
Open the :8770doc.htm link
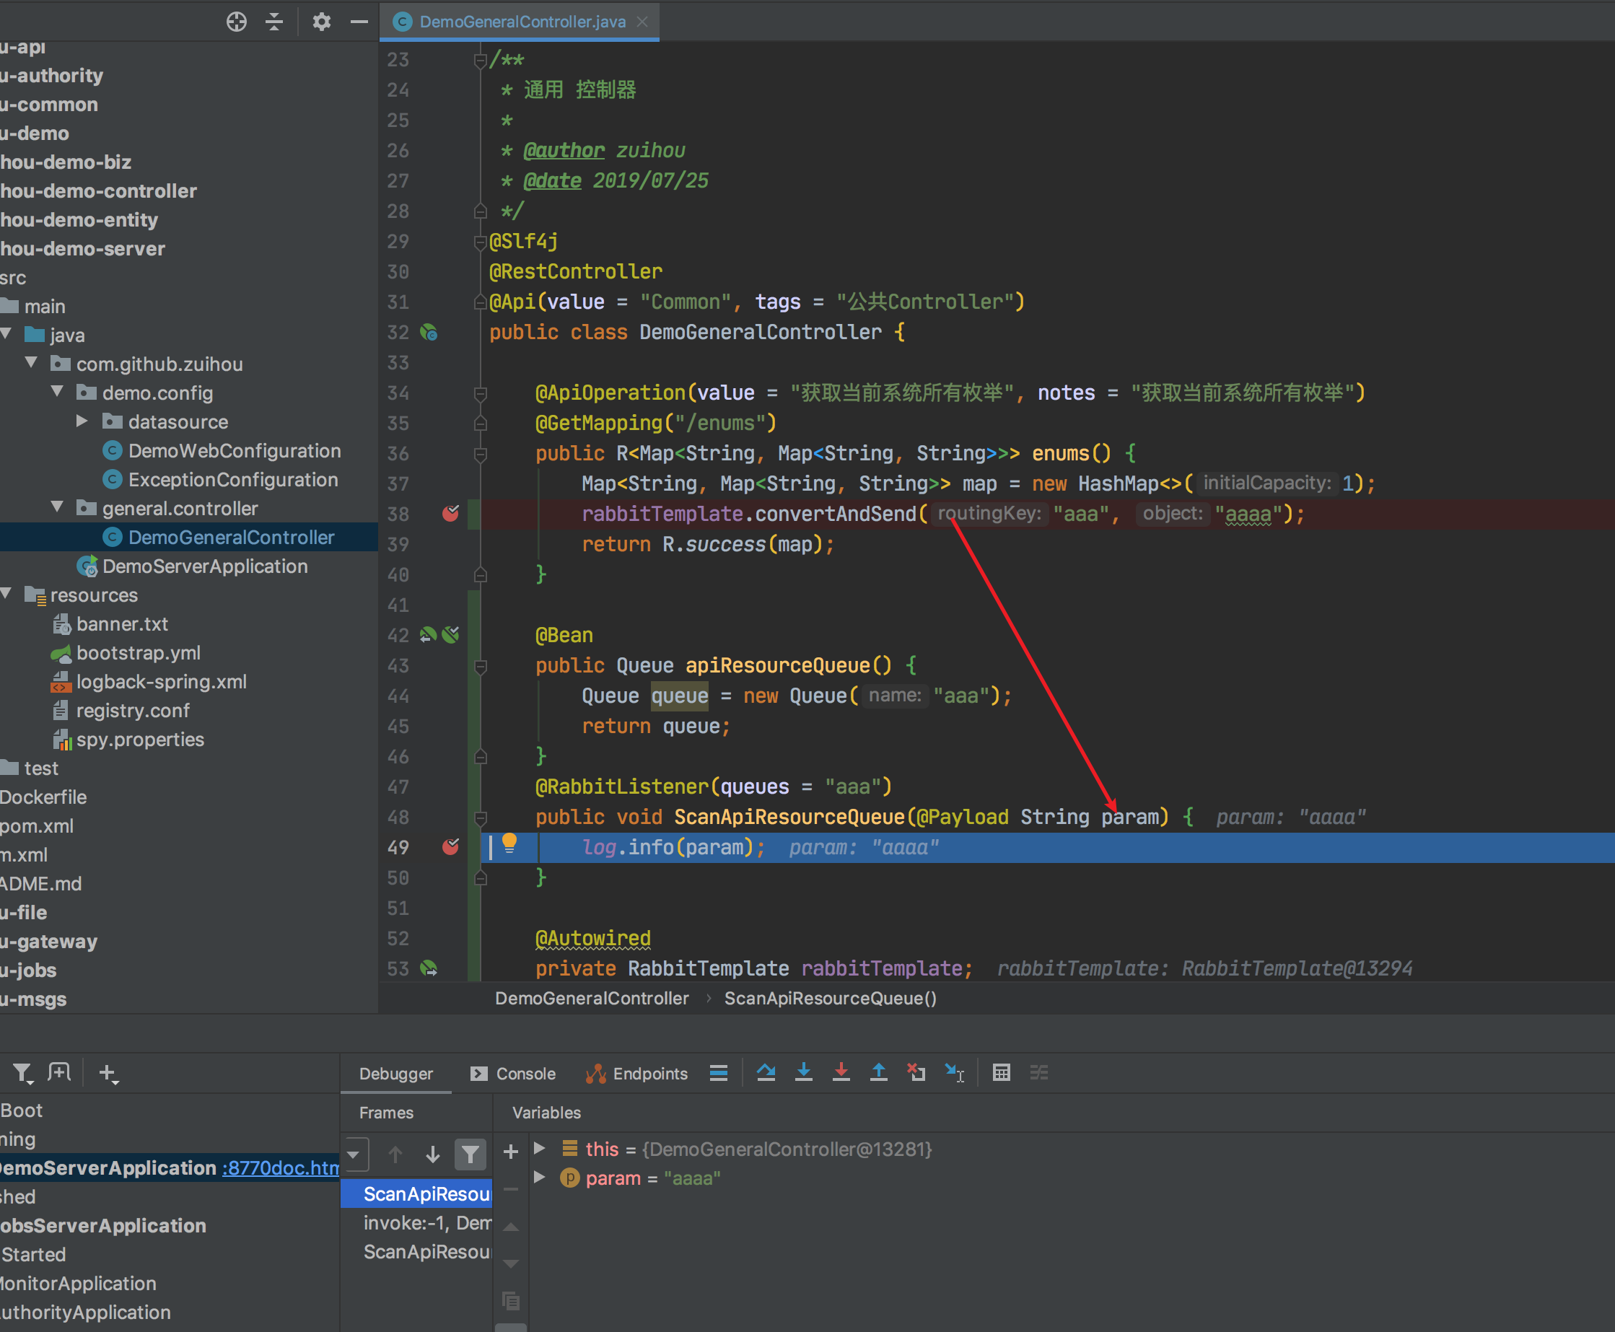(x=279, y=1167)
